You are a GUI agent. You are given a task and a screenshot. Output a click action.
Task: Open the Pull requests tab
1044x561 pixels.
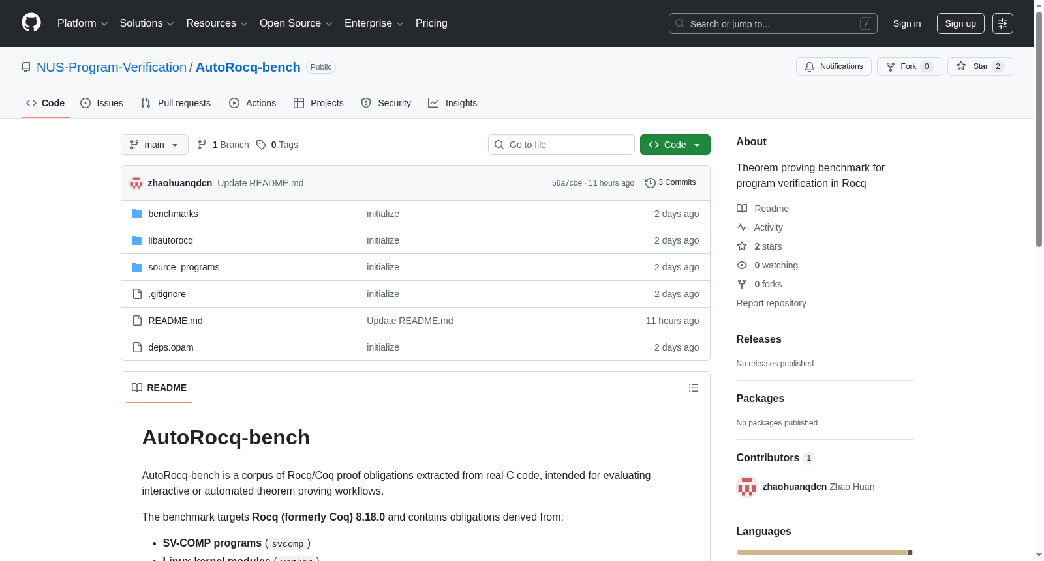tap(176, 103)
